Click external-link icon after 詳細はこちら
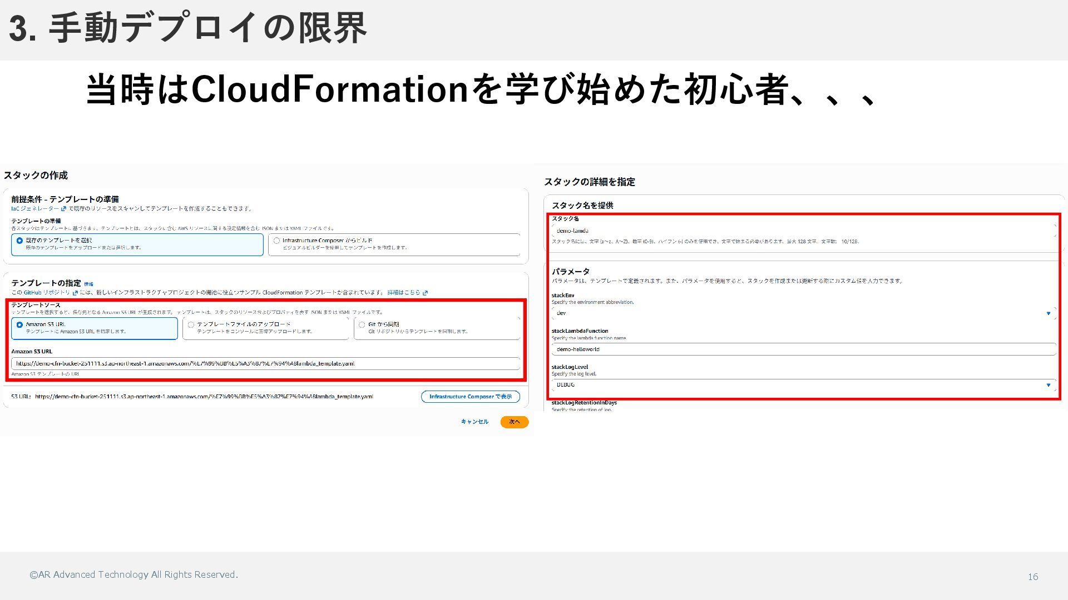The image size is (1068, 600). [426, 293]
